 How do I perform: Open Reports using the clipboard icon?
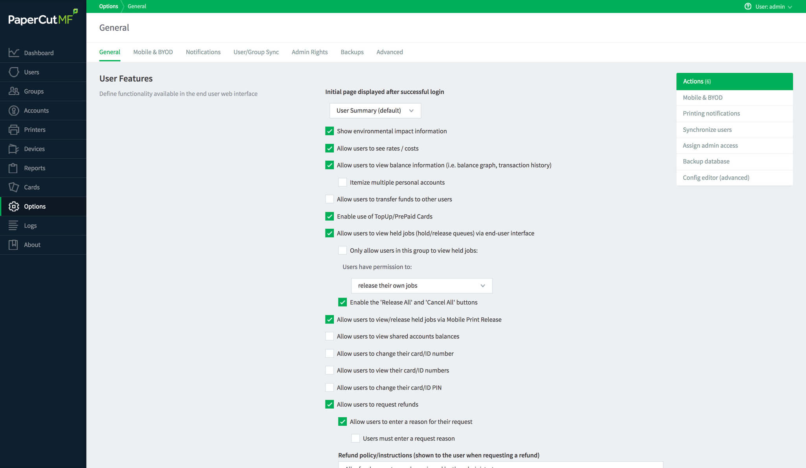[x=14, y=168]
